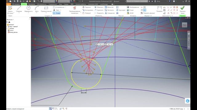The height and width of the screenshot is (110, 197).
Task: Click the Y coordinate input box
Action: pyautogui.click(x=110, y=44)
